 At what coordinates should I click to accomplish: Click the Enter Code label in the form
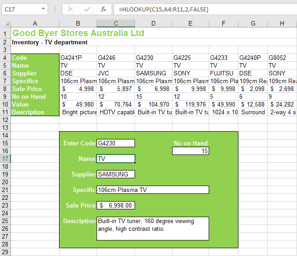click(79, 143)
